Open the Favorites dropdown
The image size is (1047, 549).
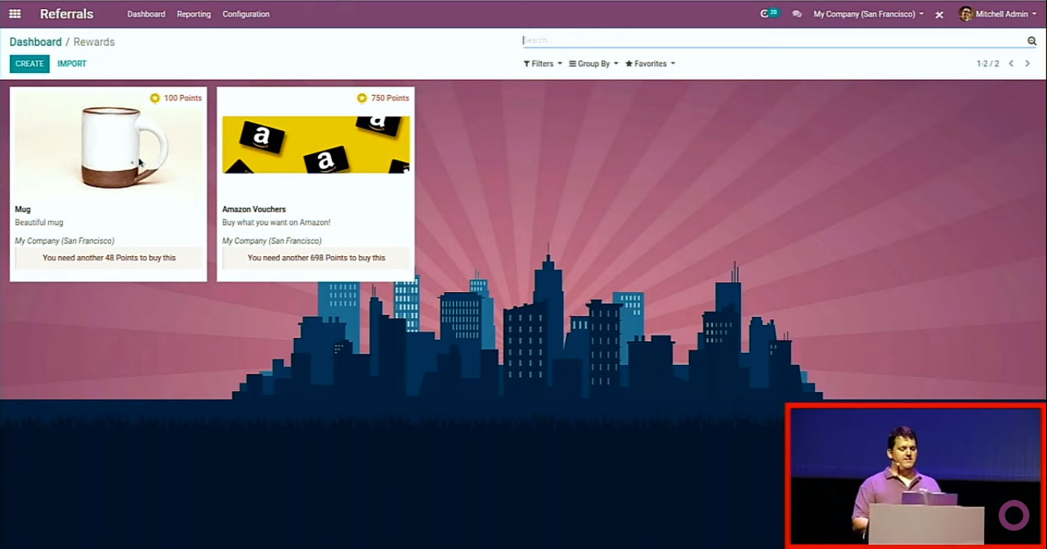pos(650,64)
